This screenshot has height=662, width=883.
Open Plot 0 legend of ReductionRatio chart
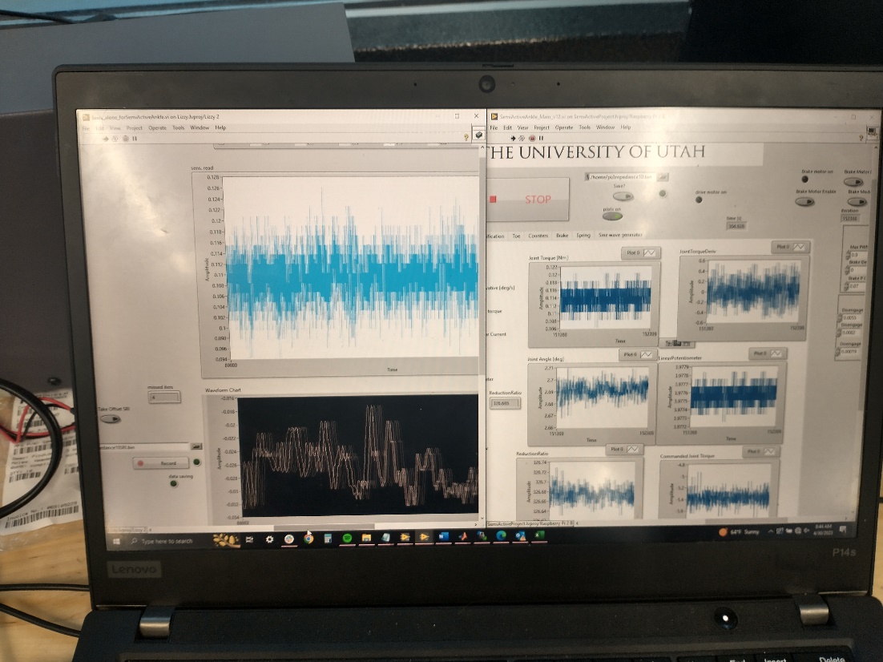click(624, 449)
